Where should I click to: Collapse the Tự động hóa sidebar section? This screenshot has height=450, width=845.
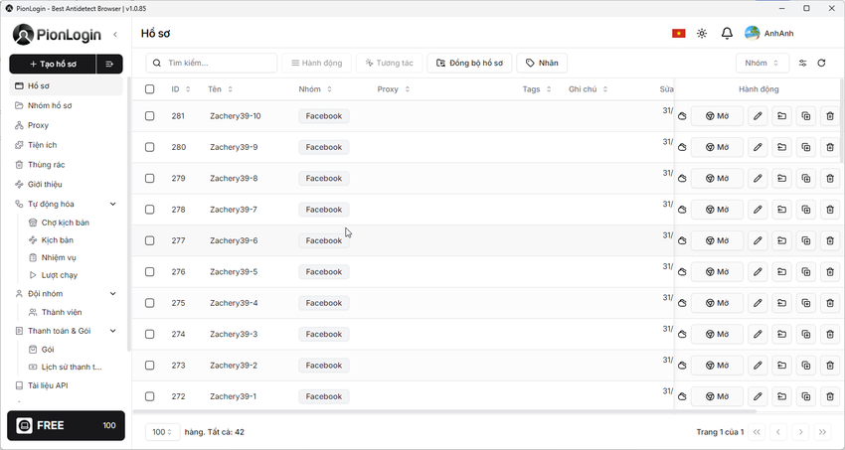(x=112, y=204)
